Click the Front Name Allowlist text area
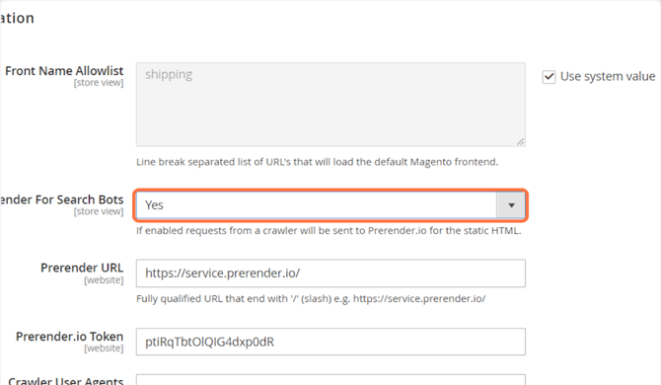661x385 pixels. 330,105
